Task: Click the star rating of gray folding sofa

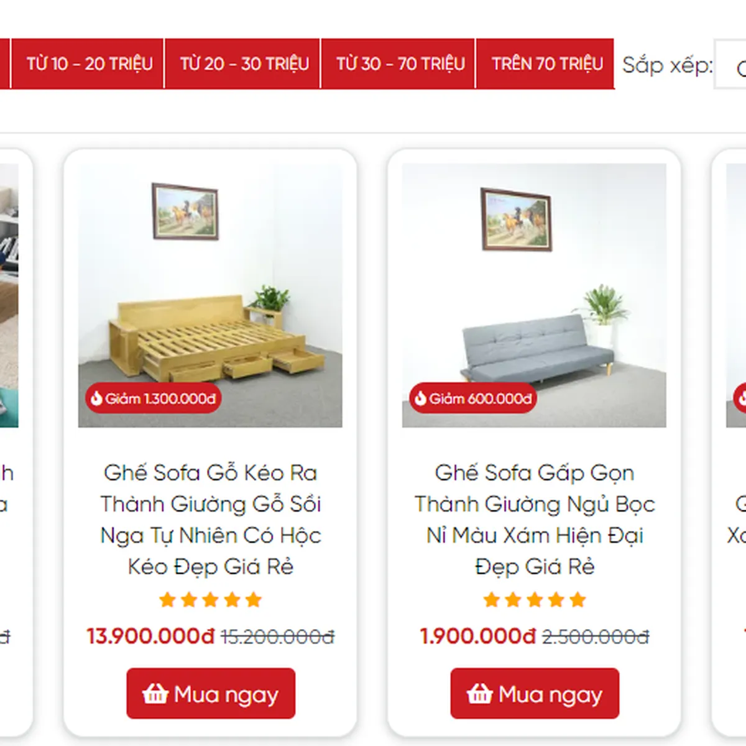Action: coord(535,600)
